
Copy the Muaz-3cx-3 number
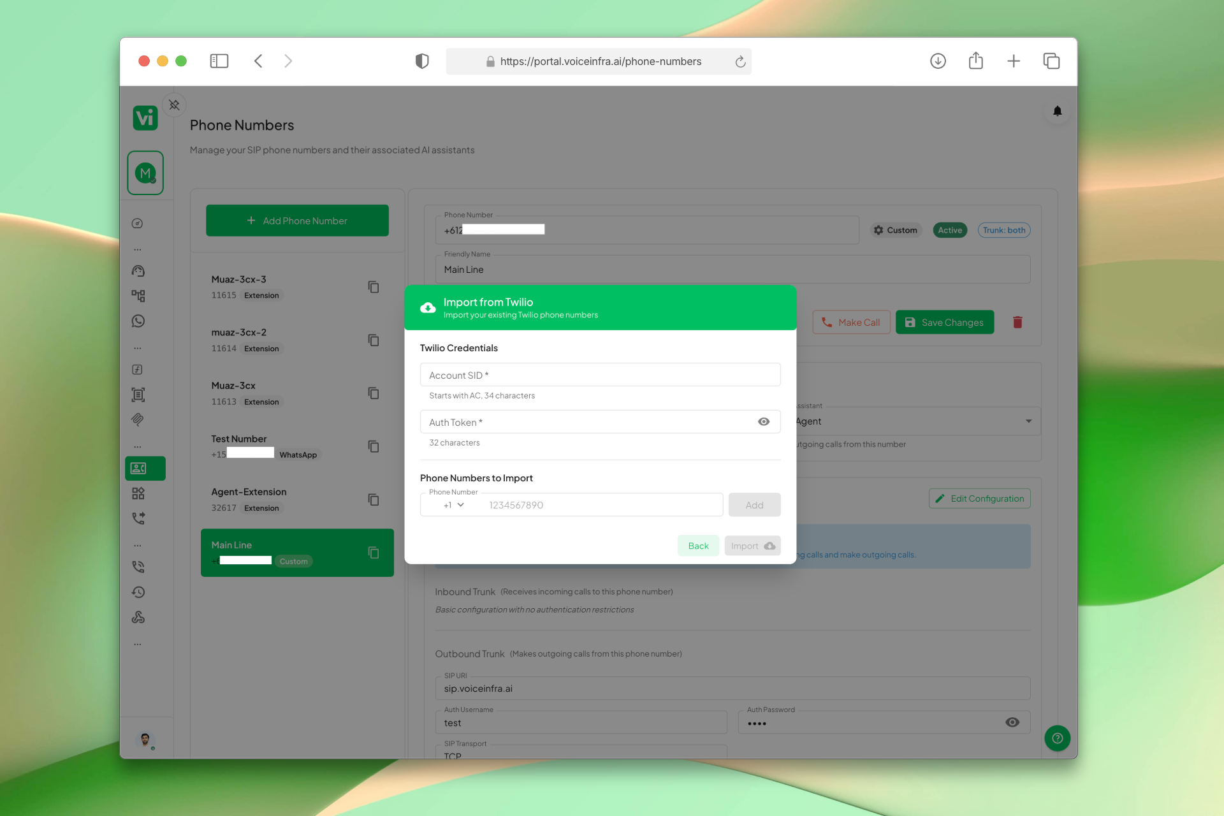[374, 287]
